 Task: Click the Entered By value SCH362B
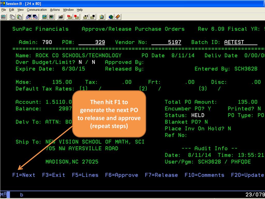(x=246, y=69)
